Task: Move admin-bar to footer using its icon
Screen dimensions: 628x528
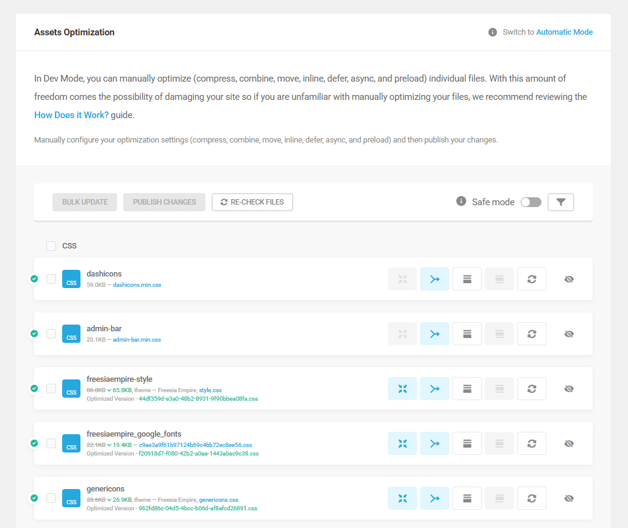Action: 467,334
